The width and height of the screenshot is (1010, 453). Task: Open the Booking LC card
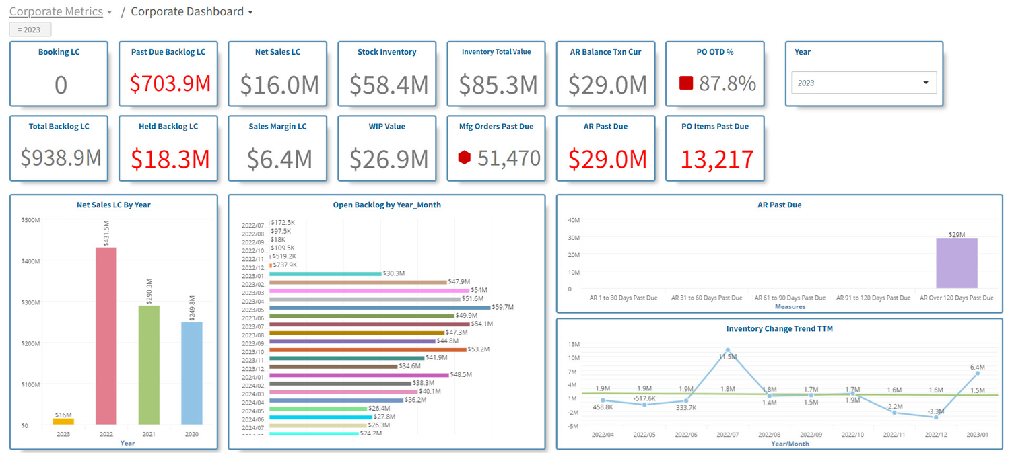coord(59,74)
